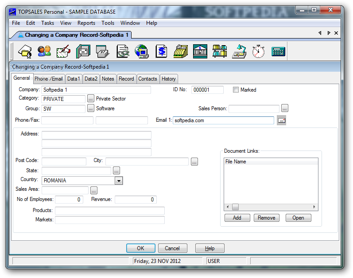The height and width of the screenshot is (278, 353).
Task: Click the Revenue field
Action: click(136, 200)
